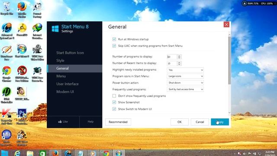
Task: Open the Windows Store taskbar icon
Action: point(42,153)
